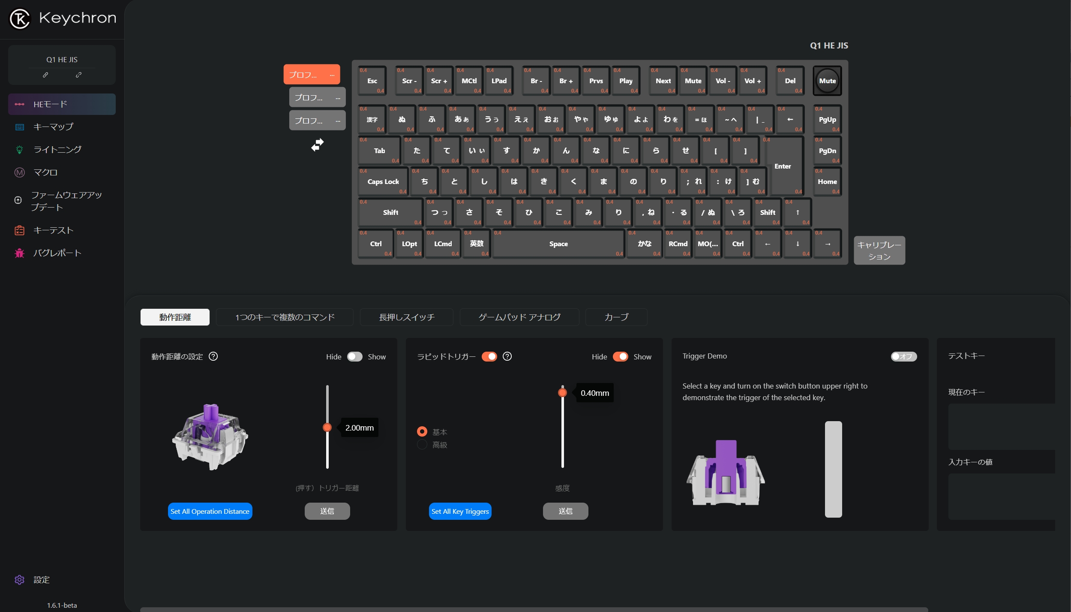The image size is (1071, 612).
Task: Click 送信 button under トリガー距離
Action: [327, 511]
